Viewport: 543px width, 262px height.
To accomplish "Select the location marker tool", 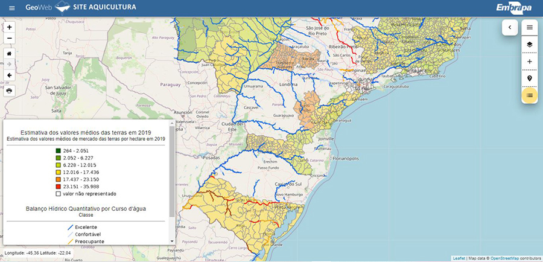I will (530, 78).
